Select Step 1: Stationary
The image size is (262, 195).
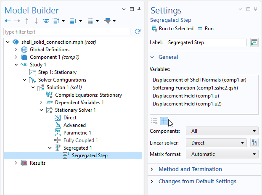click(x=57, y=72)
